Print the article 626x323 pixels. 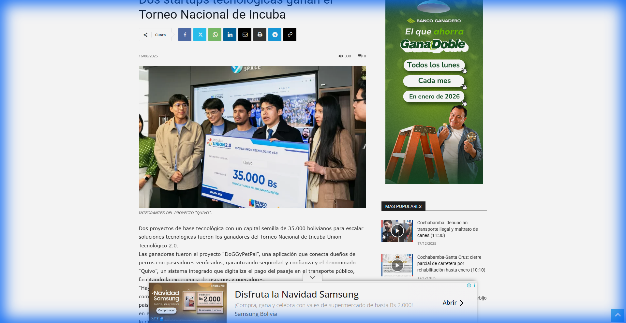click(260, 35)
